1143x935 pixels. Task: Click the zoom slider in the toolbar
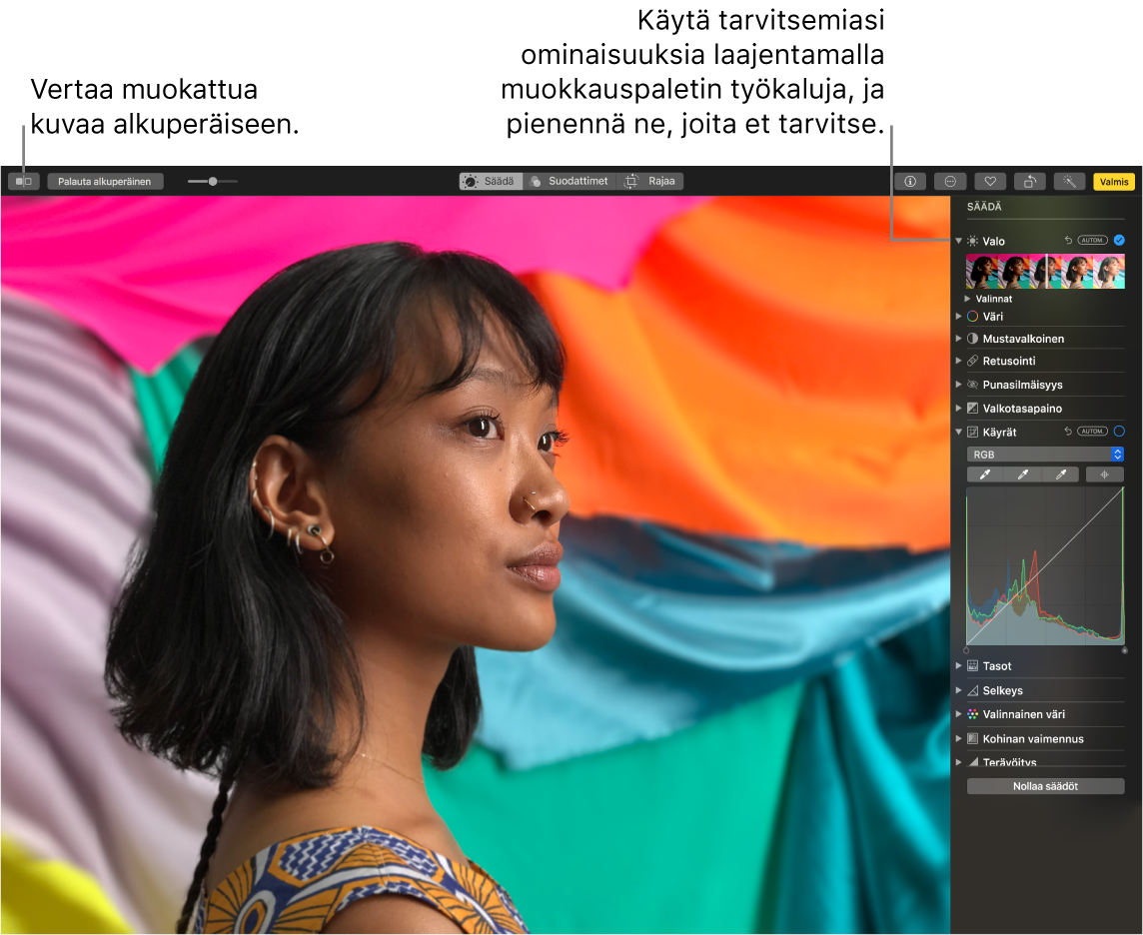click(213, 182)
